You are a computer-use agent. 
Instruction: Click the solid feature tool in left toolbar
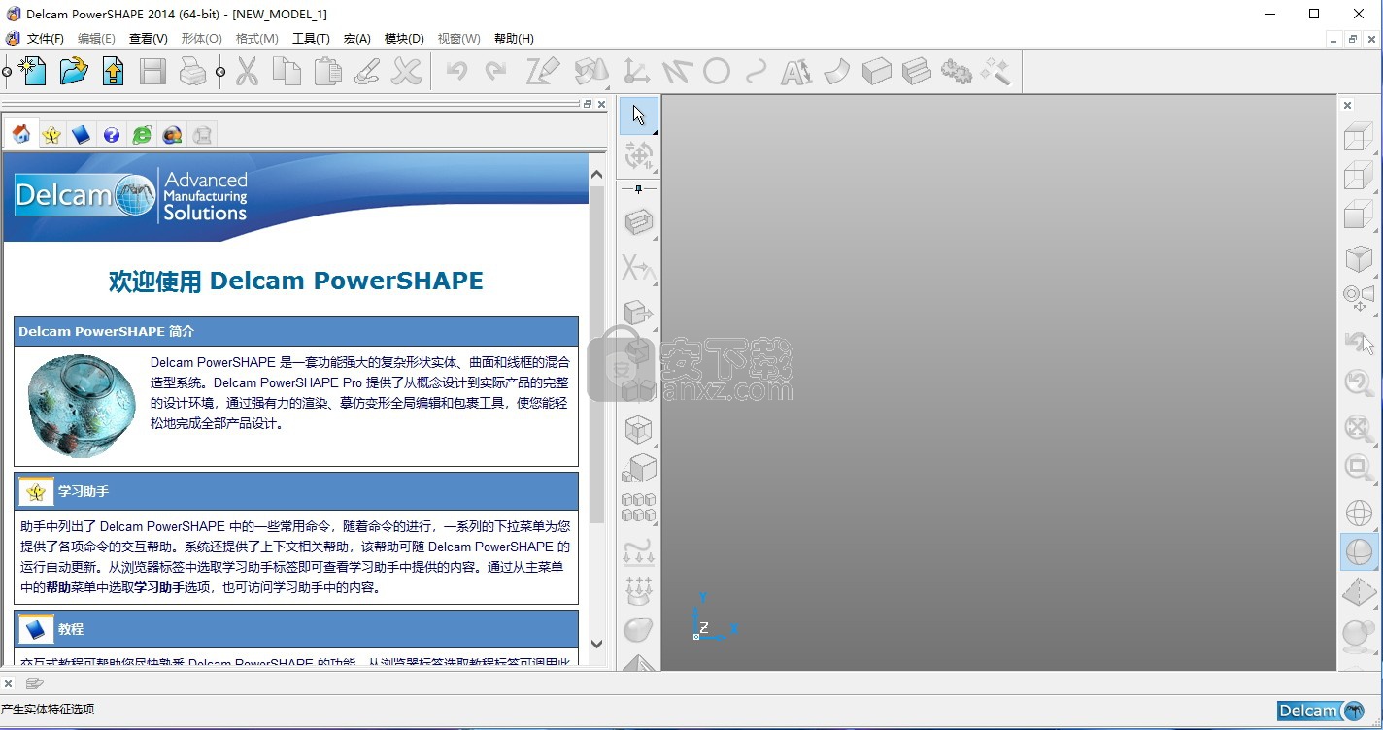pos(638,222)
